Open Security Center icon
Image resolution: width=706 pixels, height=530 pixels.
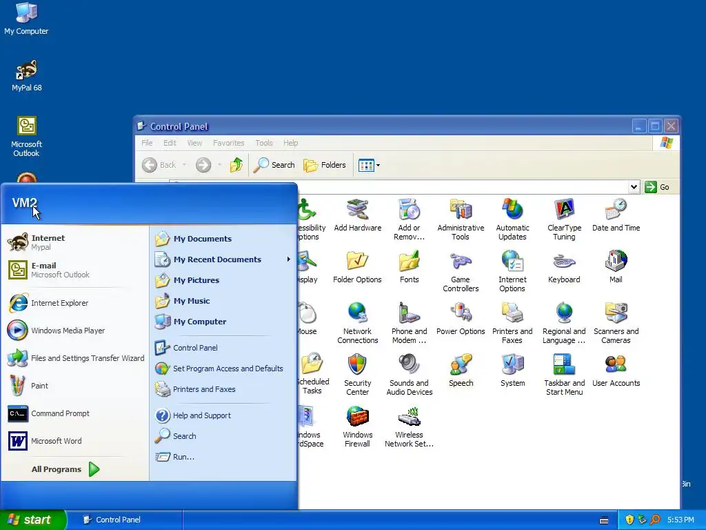point(358,375)
